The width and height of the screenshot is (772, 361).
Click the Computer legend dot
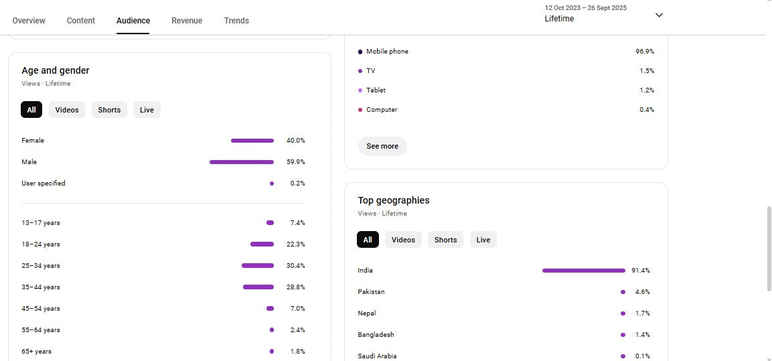point(360,110)
